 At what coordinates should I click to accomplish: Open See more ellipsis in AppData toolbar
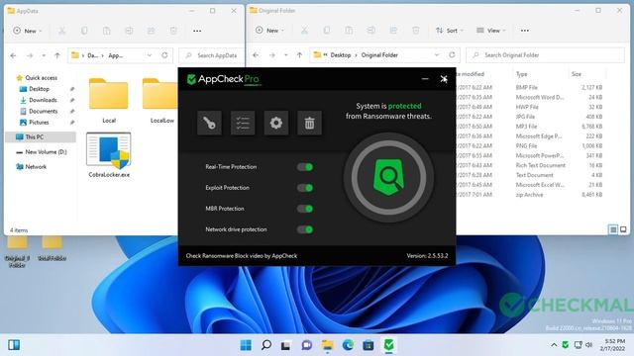click(x=197, y=31)
